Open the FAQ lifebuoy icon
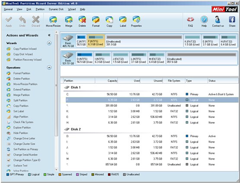The width and height of the screenshot is (240, 183). click(190, 20)
